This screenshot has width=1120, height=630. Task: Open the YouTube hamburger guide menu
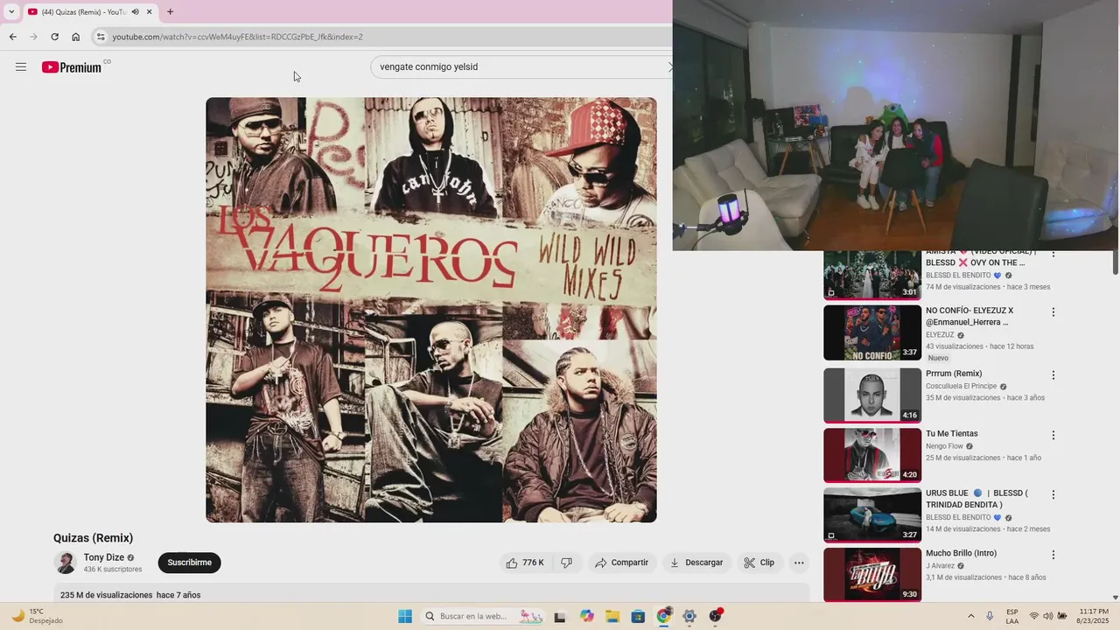21,66
